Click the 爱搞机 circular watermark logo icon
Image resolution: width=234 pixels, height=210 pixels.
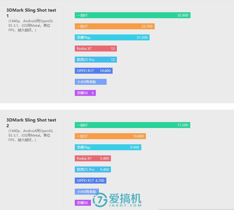pyautogui.click(x=100, y=200)
